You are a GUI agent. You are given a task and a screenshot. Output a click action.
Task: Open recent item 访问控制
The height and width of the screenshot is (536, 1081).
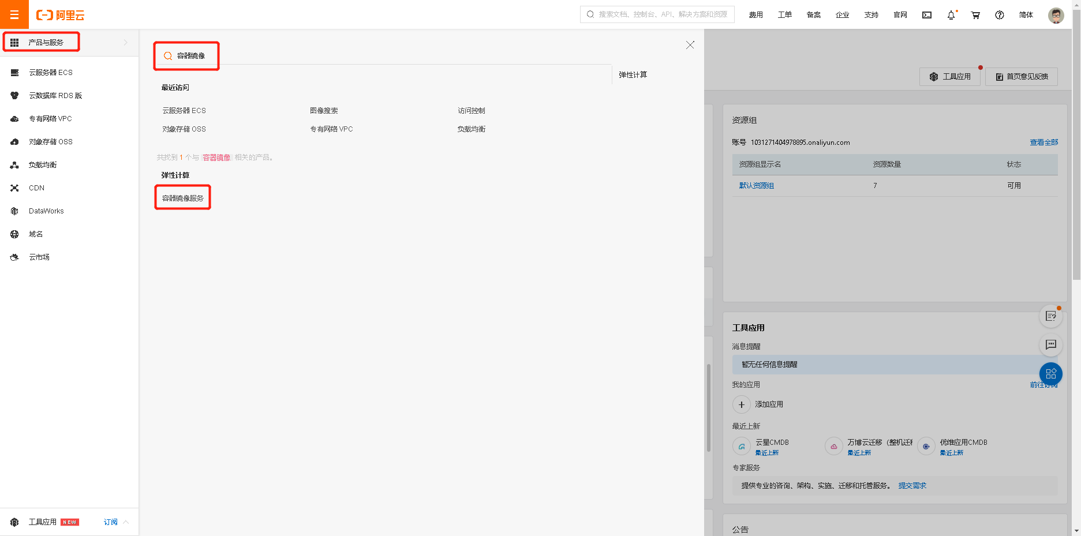[x=472, y=111]
